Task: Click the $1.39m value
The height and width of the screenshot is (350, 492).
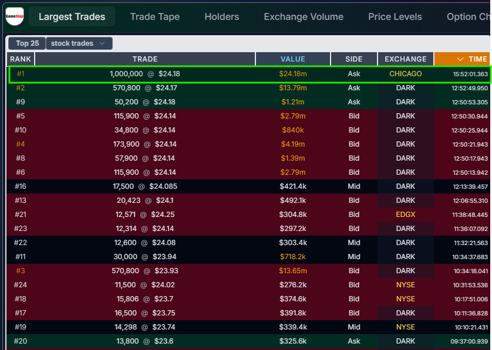Action: [293, 158]
